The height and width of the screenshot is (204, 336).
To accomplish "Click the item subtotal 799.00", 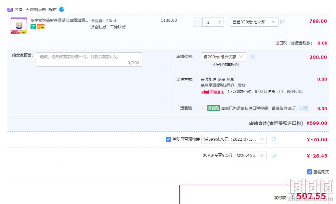I will [318, 21].
